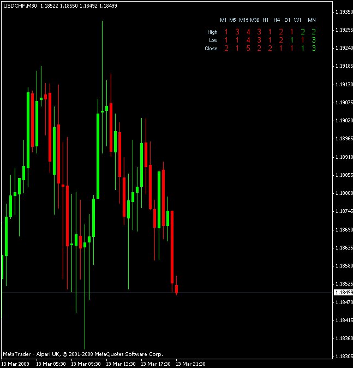The width and height of the screenshot is (353, 368).
Task: Click the Close value under M15
Action: 248,49
